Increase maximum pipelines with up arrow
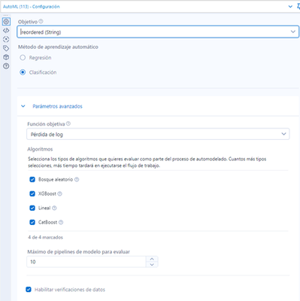The height and width of the screenshot is (301, 300). [x=152, y=259]
